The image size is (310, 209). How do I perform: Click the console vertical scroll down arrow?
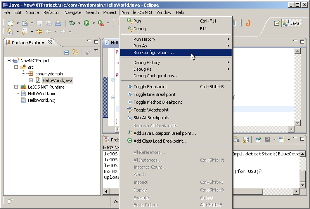coord(303,185)
